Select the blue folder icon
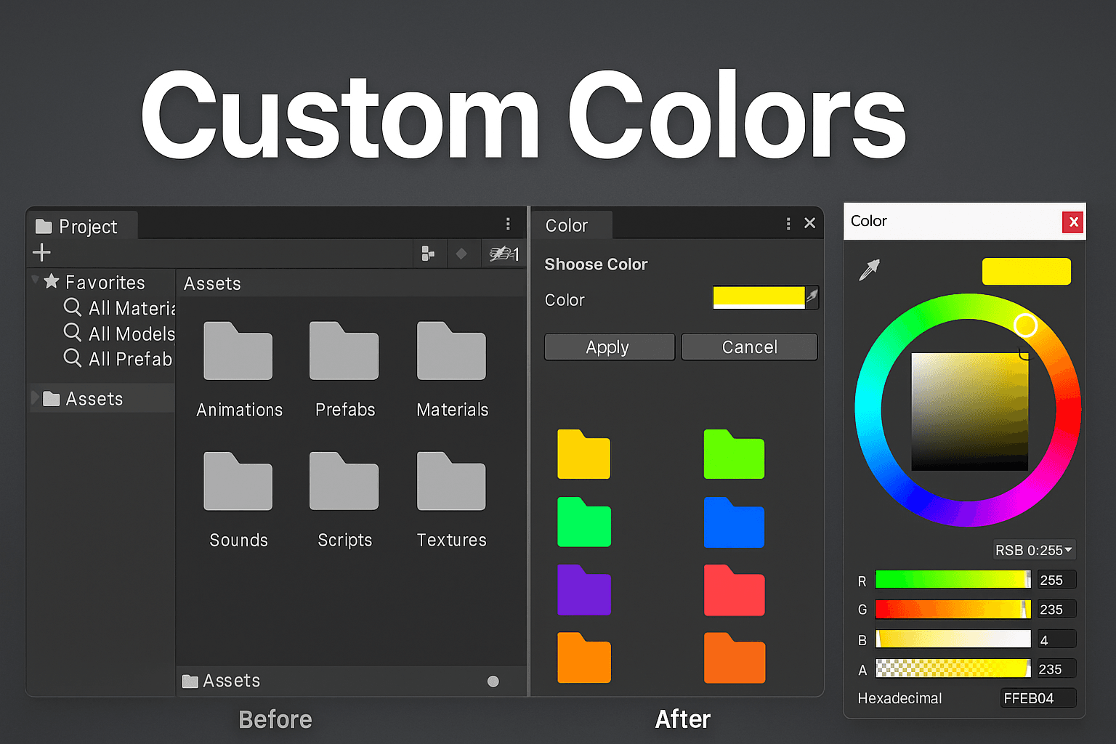The width and height of the screenshot is (1116, 744). coord(734,522)
